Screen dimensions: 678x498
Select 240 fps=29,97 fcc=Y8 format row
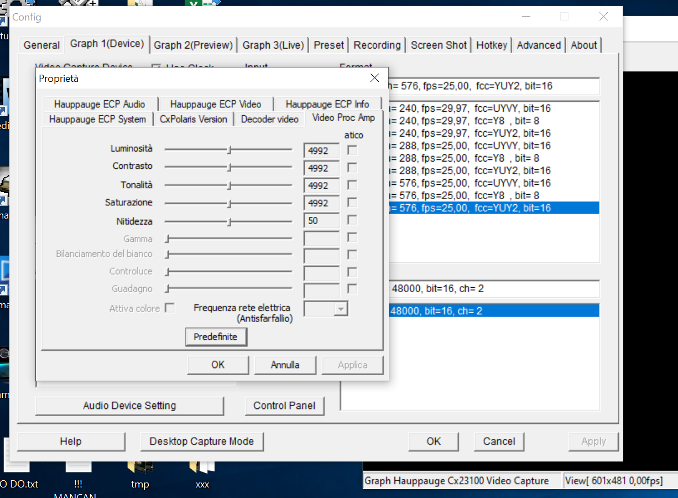493,121
